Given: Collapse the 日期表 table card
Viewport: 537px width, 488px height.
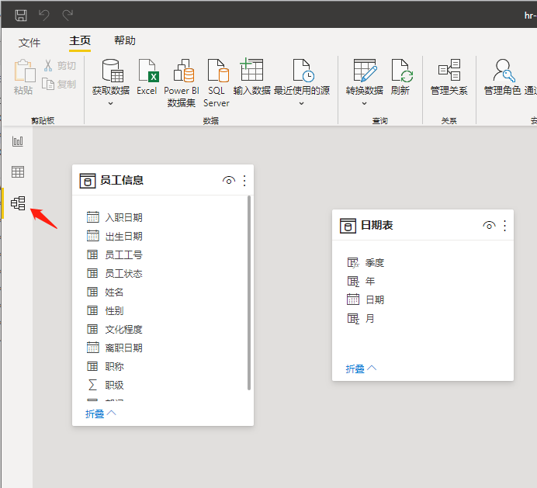Looking at the screenshot, I should coord(361,369).
